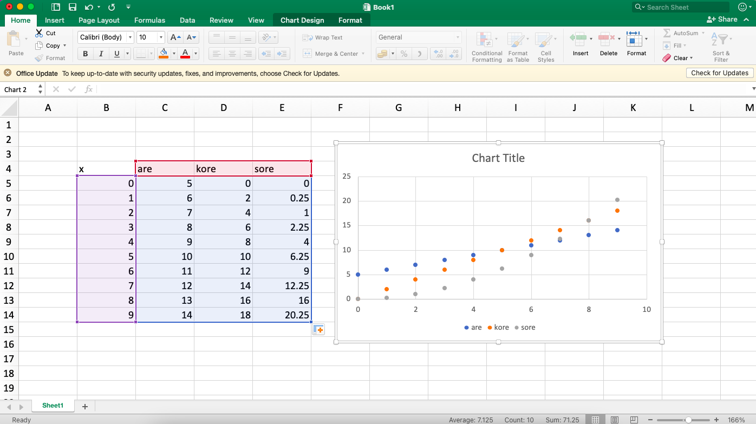Open the Conditional Formatting gallery
Viewport: 756px width, 424px height.
coord(486,46)
